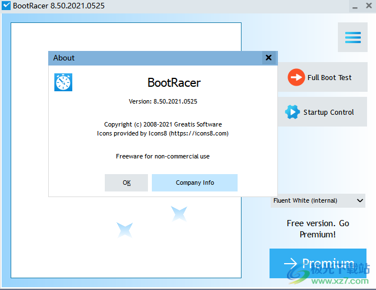Open Startup Control
The height and width of the screenshot is (290, 376).
[x=323, y=111]
